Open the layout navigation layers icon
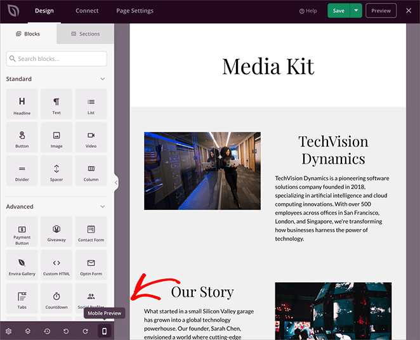420x340 pixels. point(28,331)
